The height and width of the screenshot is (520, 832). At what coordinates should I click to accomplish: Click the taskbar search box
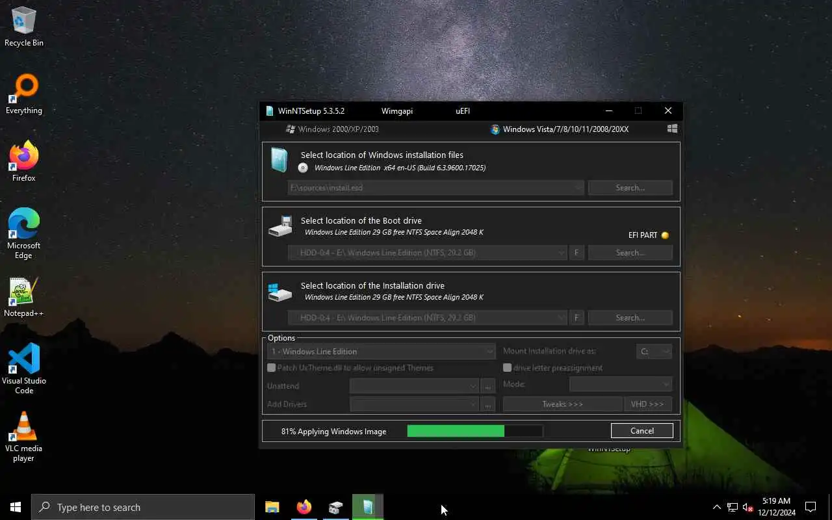(x=143, y=507)
